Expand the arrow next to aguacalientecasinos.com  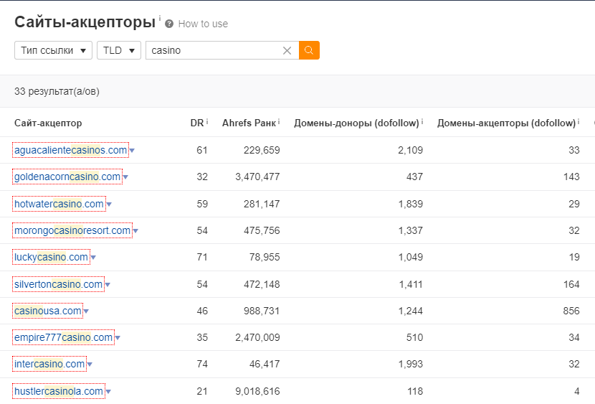(x=133, y=151)
